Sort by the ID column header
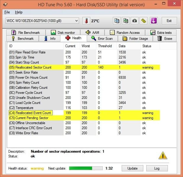The image size is (183, 177). coord(36,46)
